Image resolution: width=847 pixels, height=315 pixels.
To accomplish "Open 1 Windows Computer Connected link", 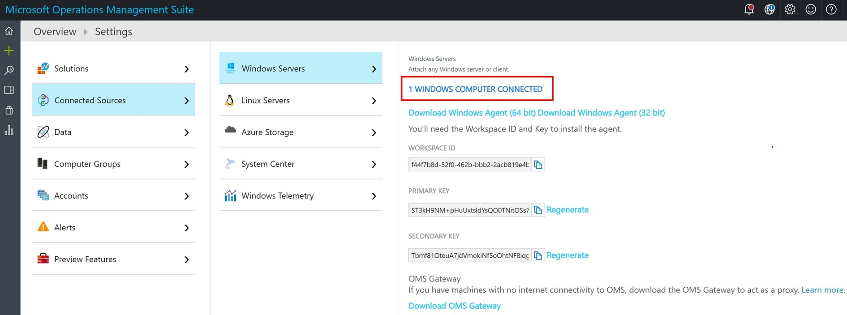I will coord(475,89).
